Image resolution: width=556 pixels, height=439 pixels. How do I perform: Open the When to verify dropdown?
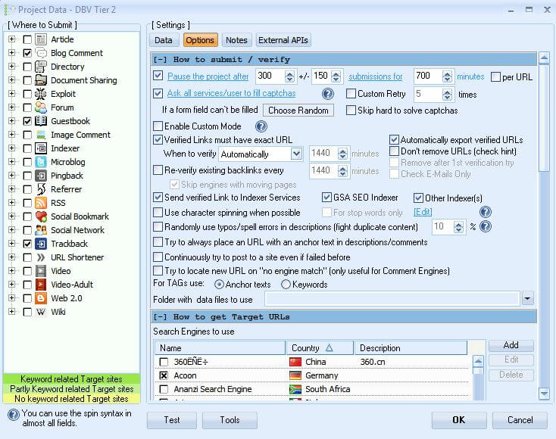[x=296, y=154]
